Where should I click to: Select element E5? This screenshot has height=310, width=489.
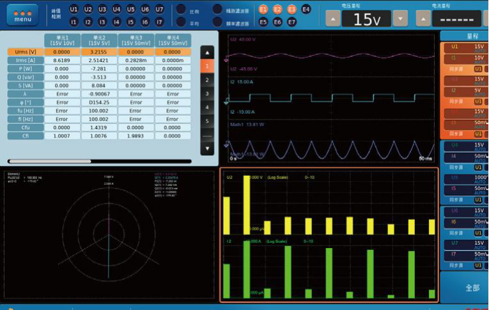(263, 22)
